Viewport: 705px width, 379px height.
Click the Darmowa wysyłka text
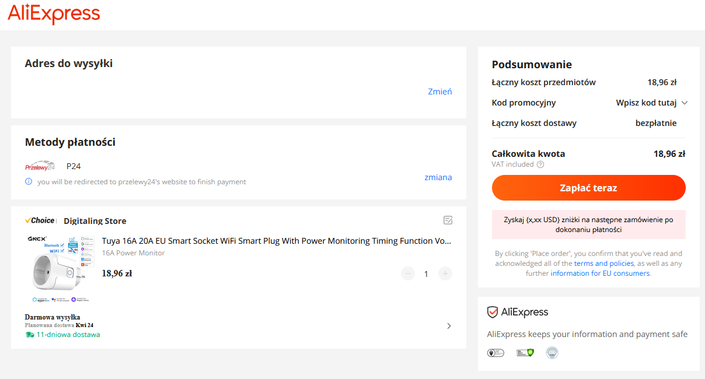pyautogui.click(x=53, y=317)
